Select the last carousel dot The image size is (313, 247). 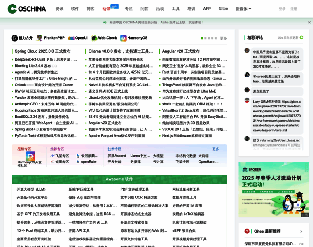pos(215,38)
